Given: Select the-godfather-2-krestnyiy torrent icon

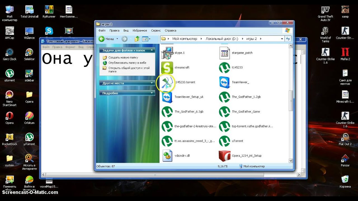Looking at the screenshot, I should pos(167,126).
